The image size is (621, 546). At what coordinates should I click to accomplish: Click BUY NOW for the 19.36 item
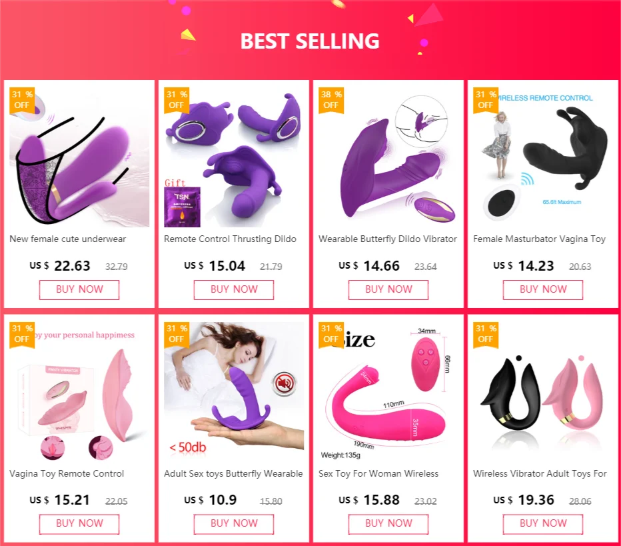point(543,524)
